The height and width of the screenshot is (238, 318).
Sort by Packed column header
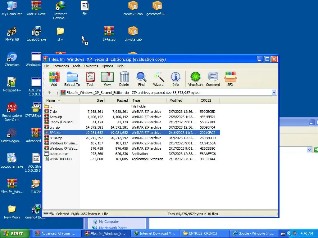117,100
